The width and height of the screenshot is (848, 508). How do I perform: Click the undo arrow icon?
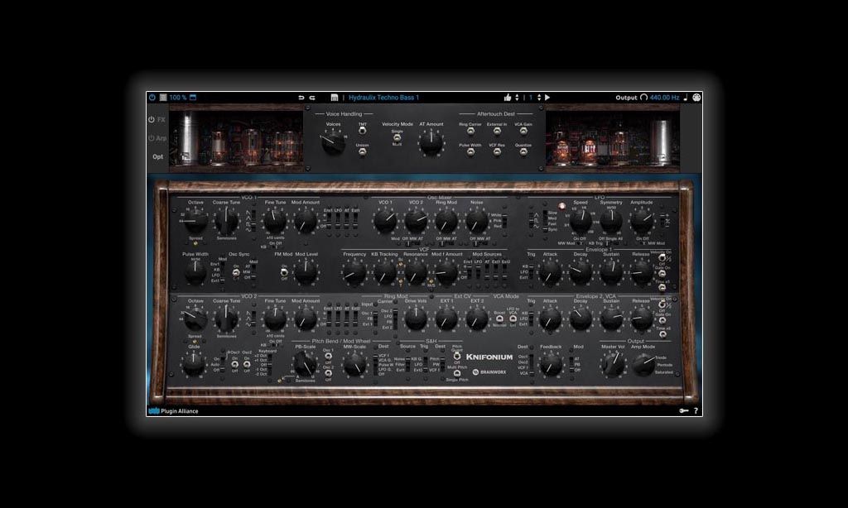(301, 98)
